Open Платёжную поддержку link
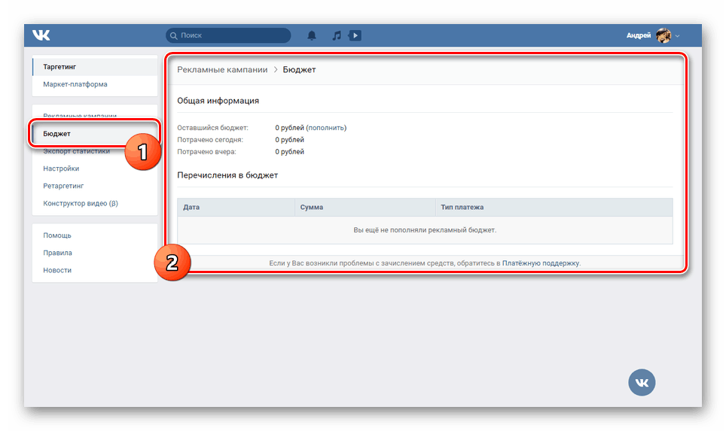 pyautogui.click(x=540, y=263)
